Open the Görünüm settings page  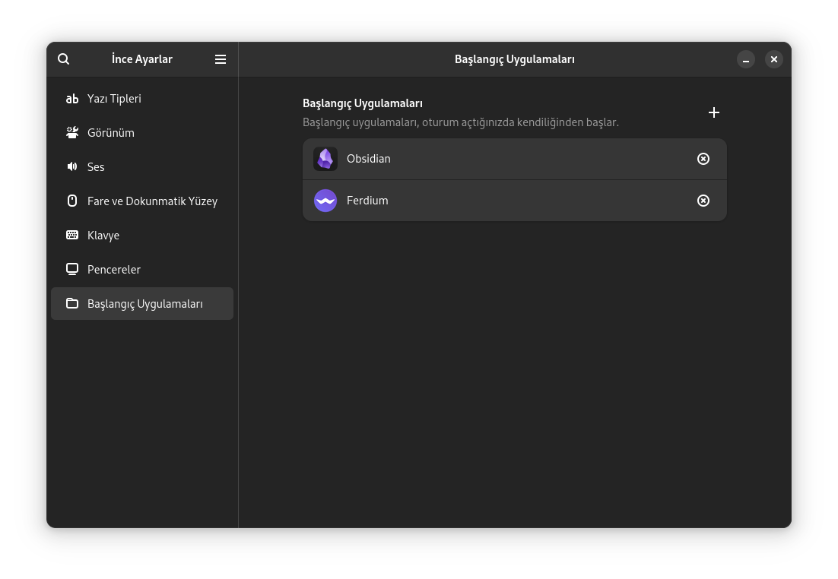click(x=112, y=132)
